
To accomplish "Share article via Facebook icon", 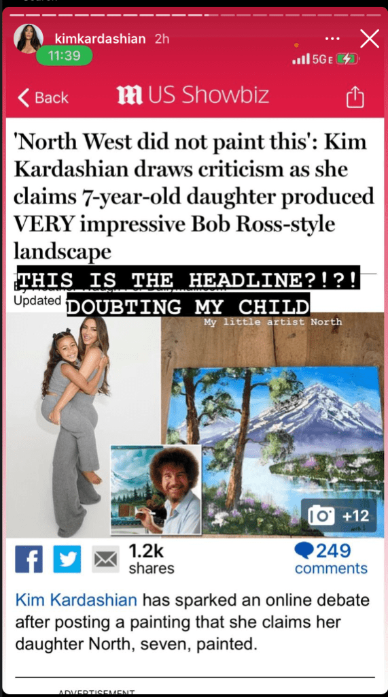I will coord(29,560).
